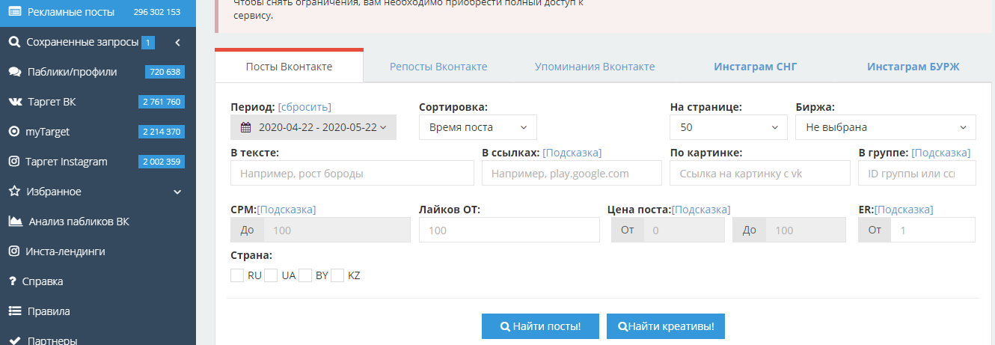
Task: Open the Сортировка dropdown showing Время поста
Action: coord(478,127)
